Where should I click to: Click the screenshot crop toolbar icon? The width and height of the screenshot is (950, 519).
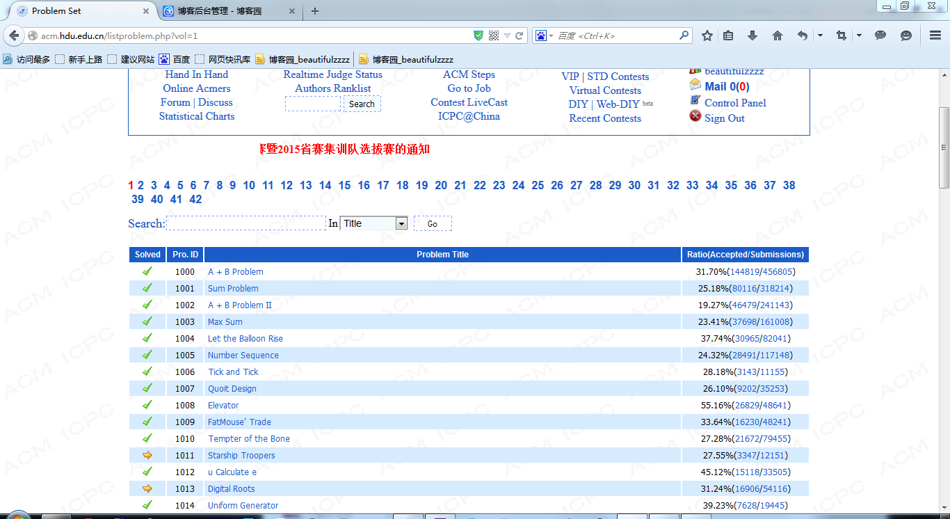pos(842,35)
